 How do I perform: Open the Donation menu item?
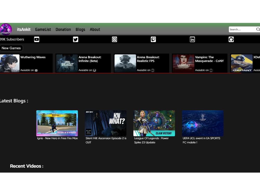point(63,30)
